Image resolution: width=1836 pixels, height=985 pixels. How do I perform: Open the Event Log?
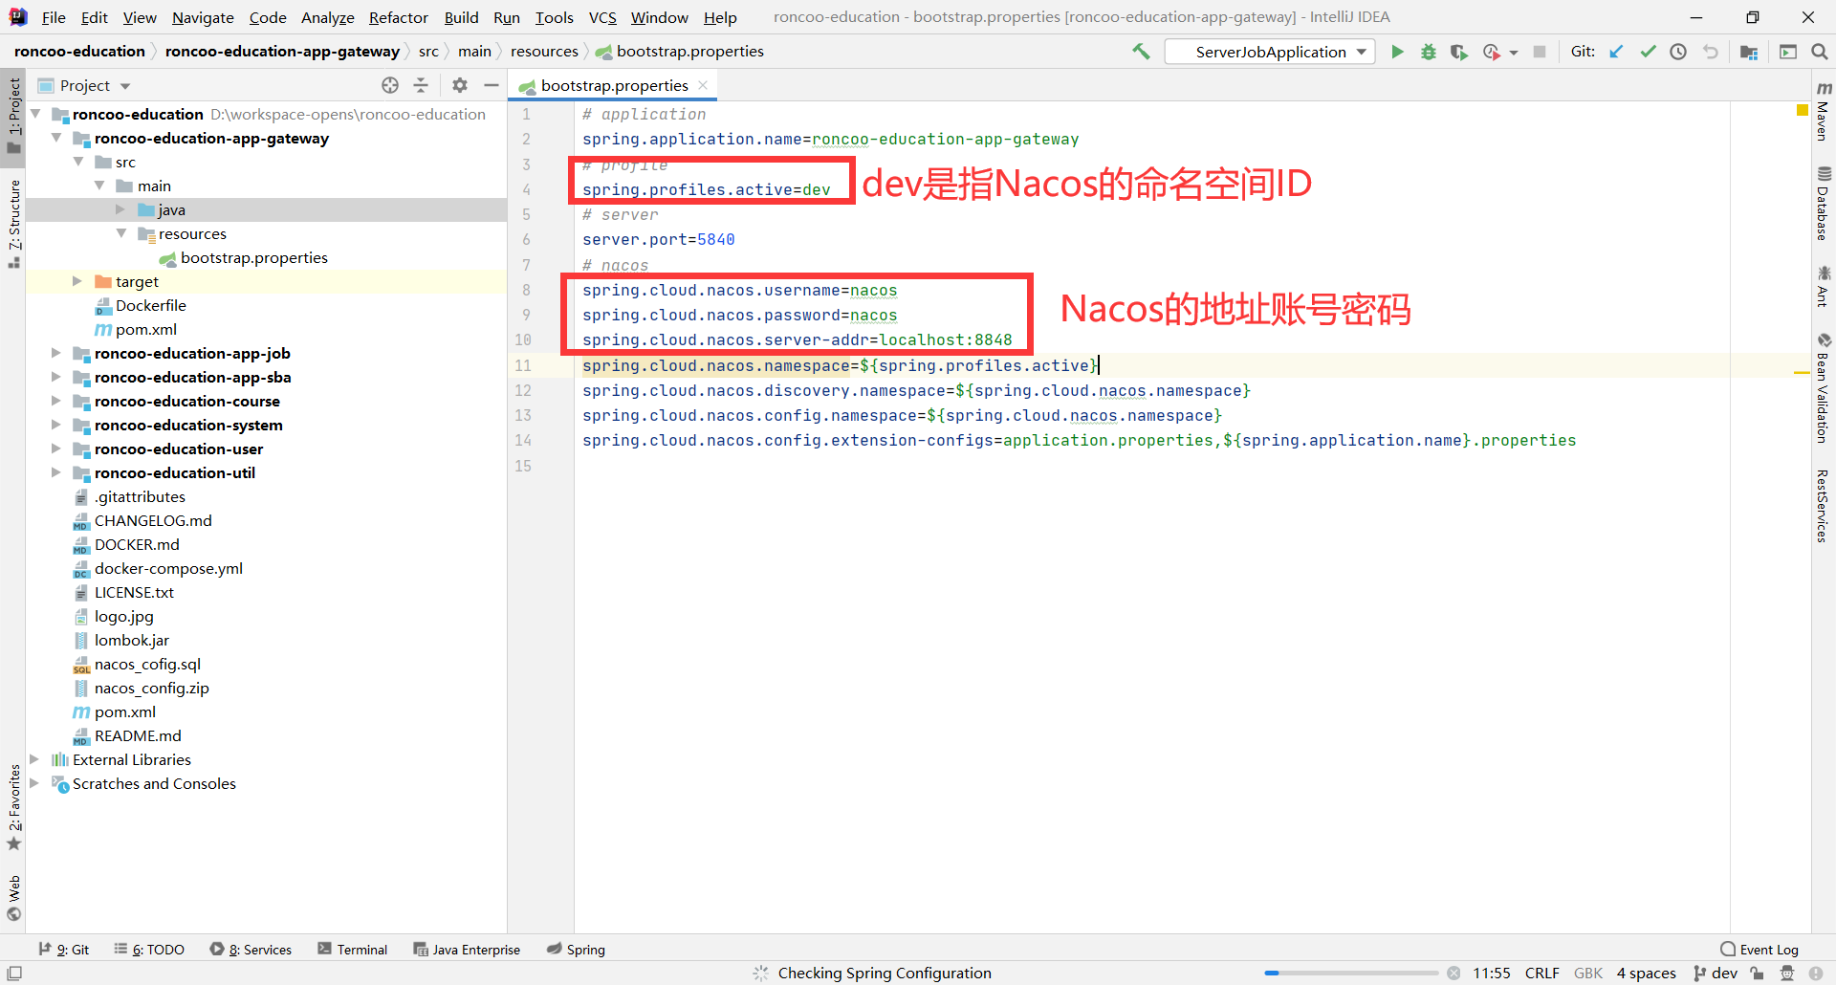tap(1759, 950)
